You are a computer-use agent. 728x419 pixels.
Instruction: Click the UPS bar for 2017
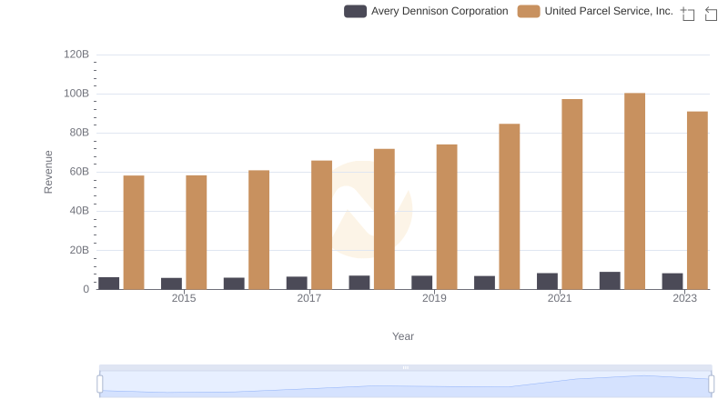(322, 224)
